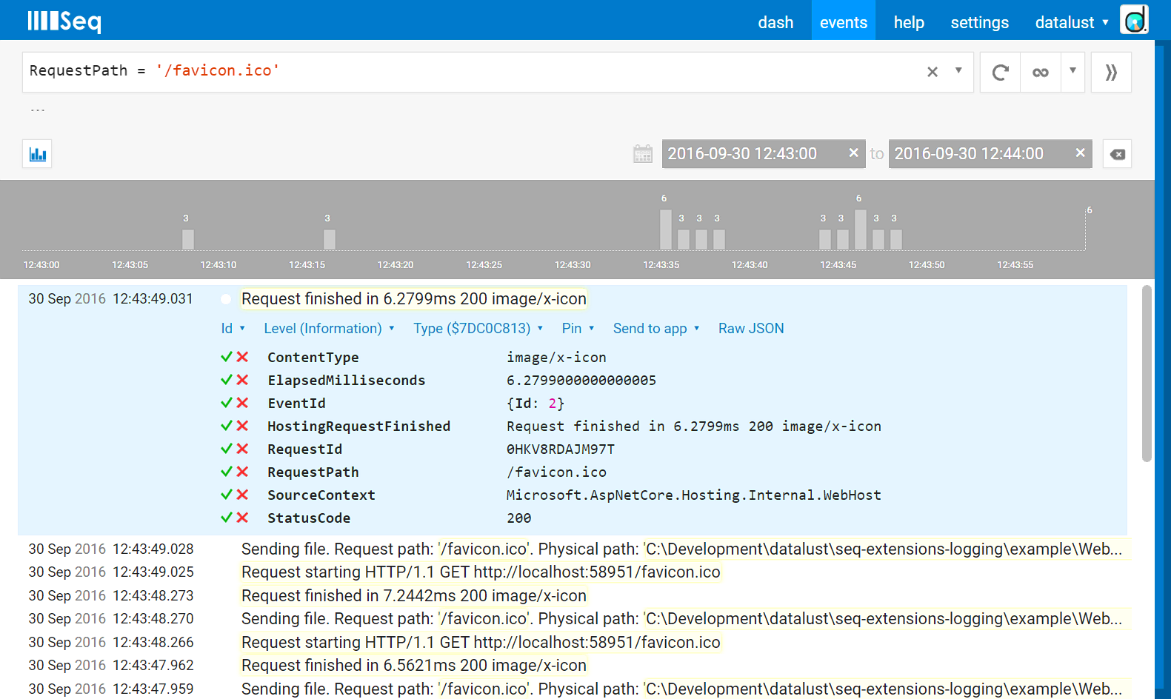Viewport: 1171px width, 699px height.
Task: Include HostingRequestFinished with green check
Action: (x=227, y=426)
